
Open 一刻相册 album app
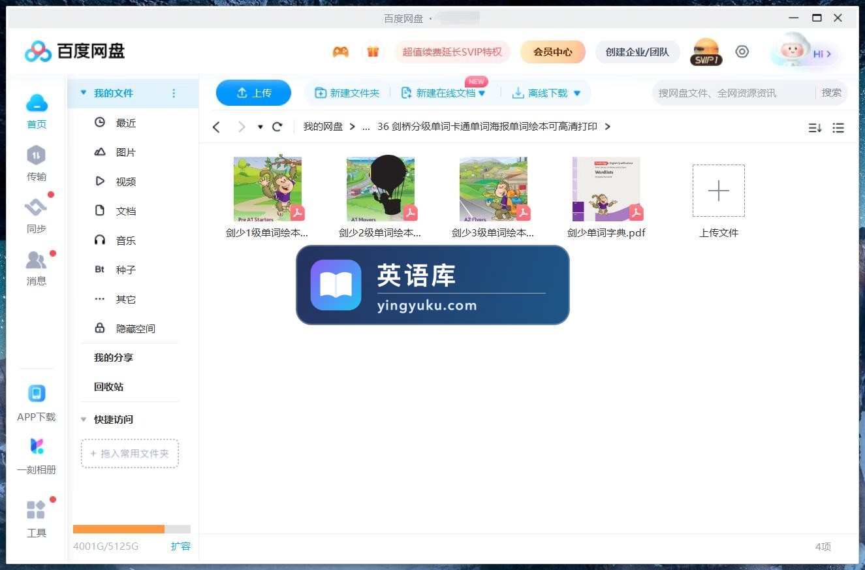[37, 456]
